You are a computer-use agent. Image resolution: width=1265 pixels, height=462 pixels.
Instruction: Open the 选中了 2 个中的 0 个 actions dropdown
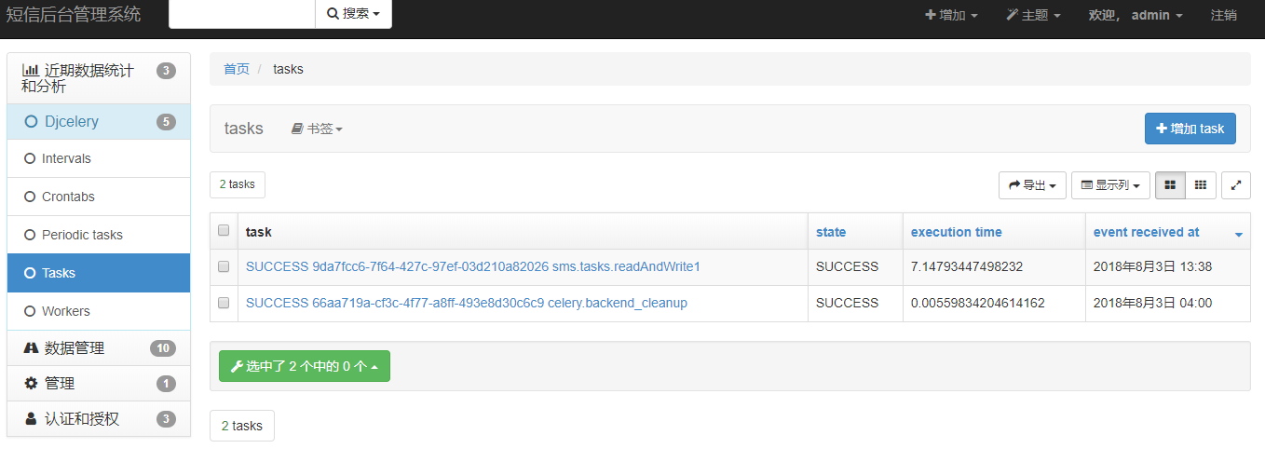304,366
